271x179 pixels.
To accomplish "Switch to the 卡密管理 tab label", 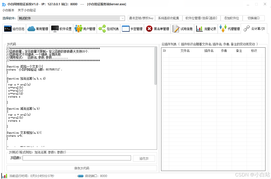I will tap(136, 29).
